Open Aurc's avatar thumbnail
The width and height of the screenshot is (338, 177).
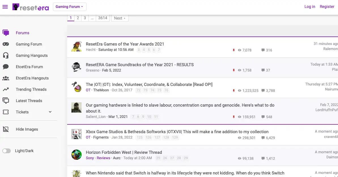pos(76,155)
